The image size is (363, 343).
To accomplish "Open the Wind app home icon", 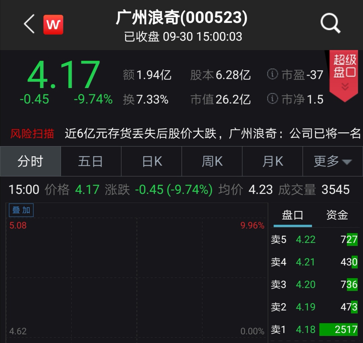I will pos(53,24).
